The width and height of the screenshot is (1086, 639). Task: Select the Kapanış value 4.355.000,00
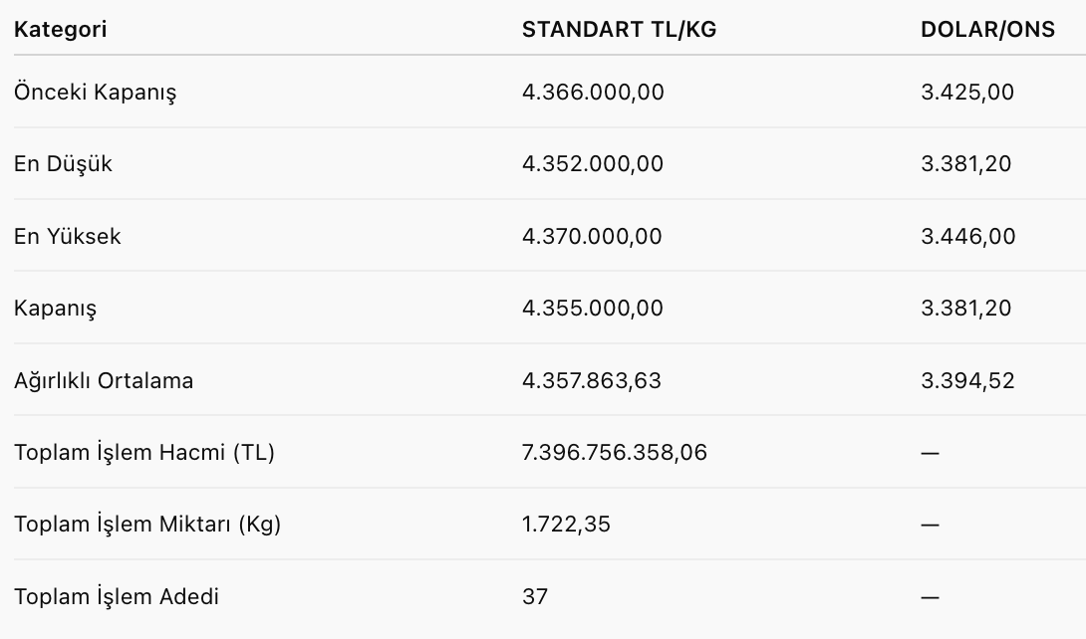(592, 309)
